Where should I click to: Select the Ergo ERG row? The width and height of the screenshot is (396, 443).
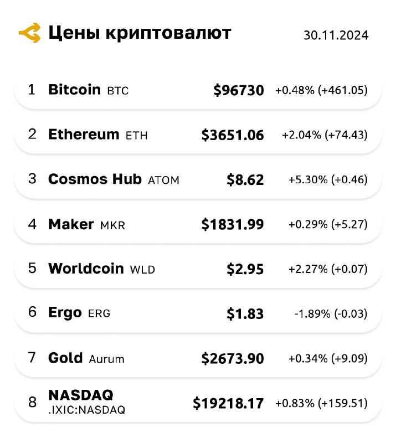(x=198, y=313)
